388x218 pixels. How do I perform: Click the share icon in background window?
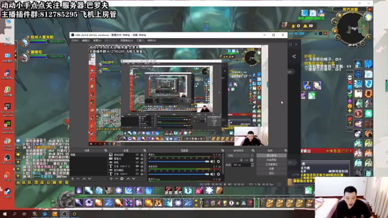294,56
